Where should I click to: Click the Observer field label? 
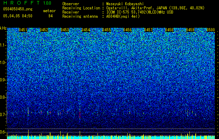tap(71, 4)
